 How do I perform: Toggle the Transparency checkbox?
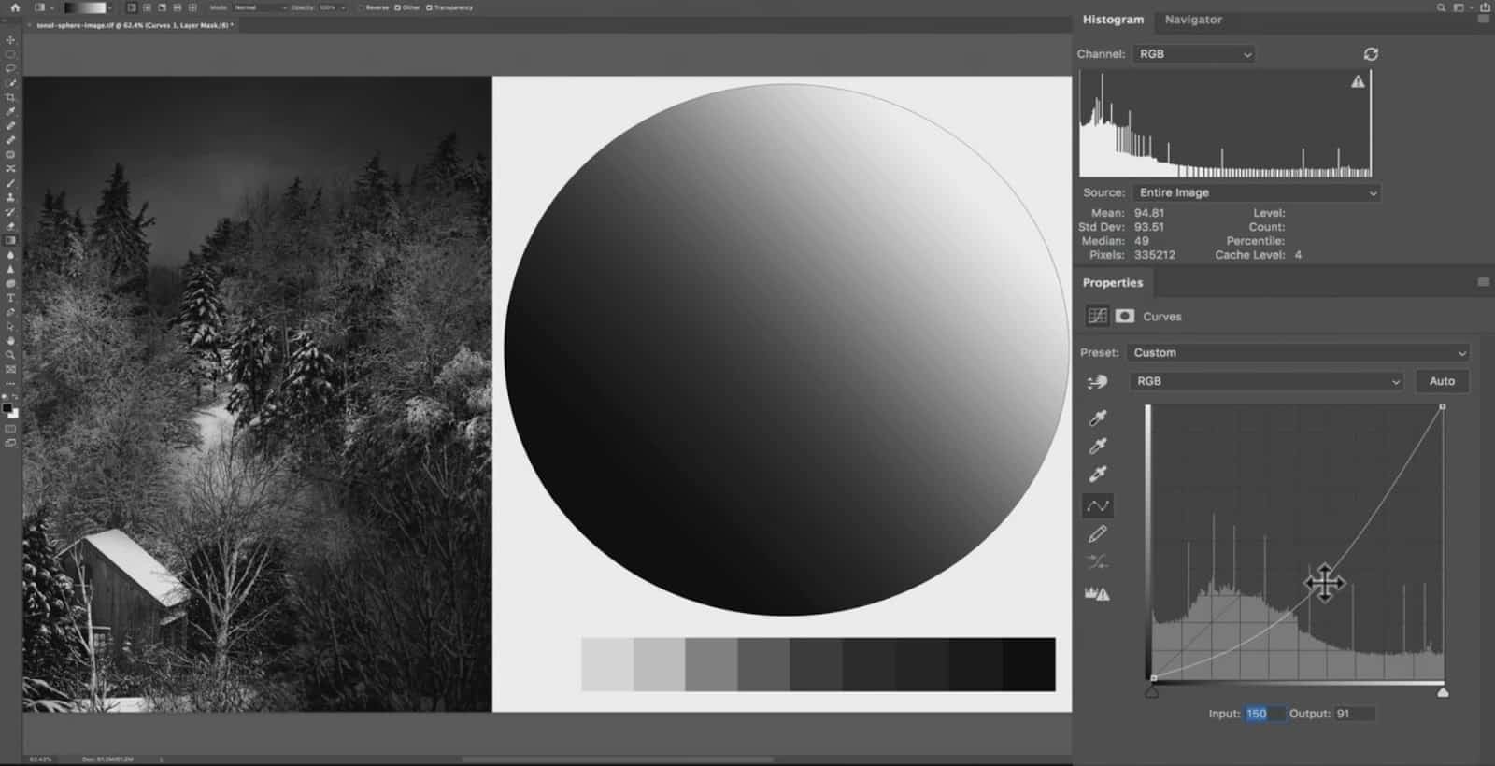point(429,7)
